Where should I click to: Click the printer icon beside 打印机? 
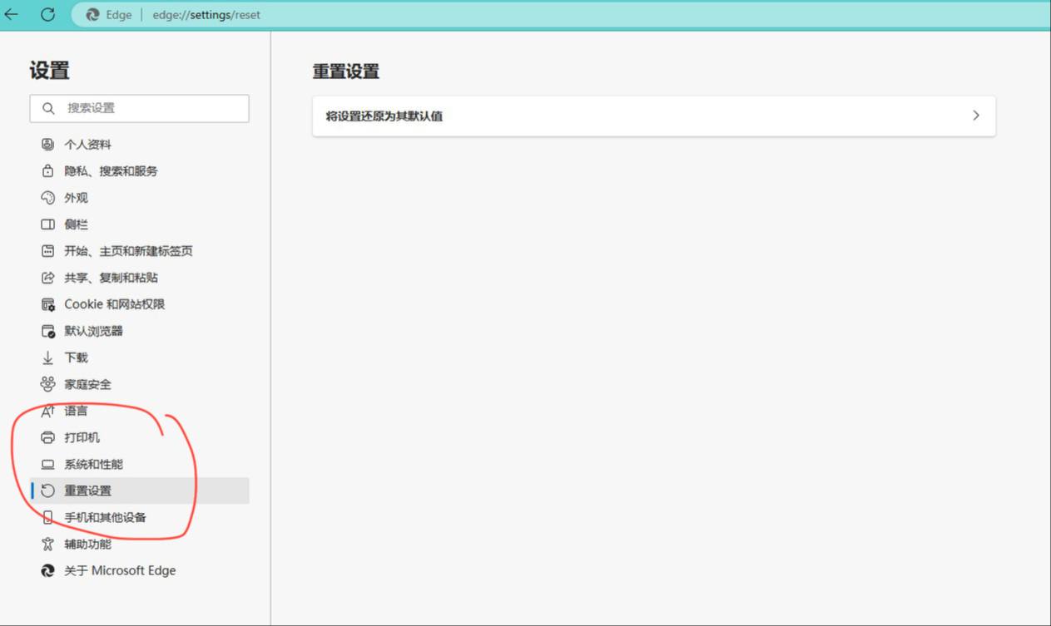47,437
